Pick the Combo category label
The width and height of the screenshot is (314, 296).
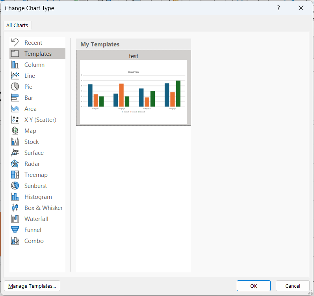click(x=34, y=241)
